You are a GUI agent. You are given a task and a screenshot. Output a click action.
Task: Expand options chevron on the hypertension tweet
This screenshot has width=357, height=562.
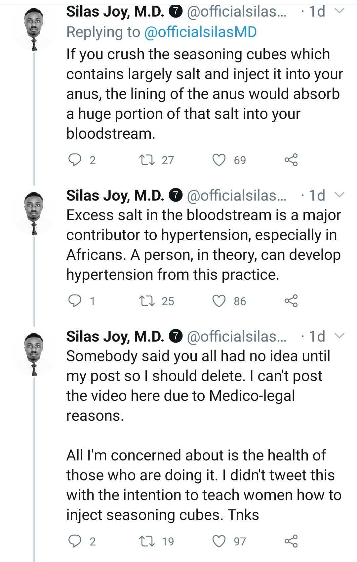339,195
